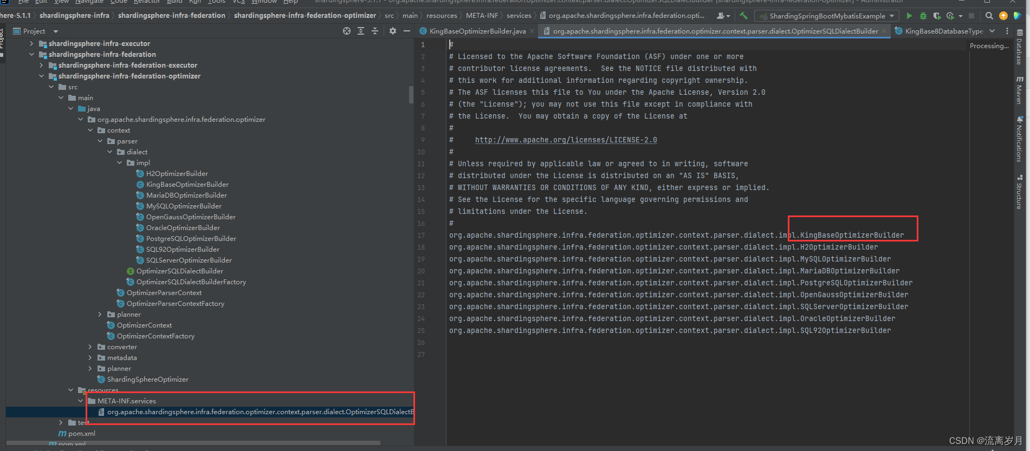Select opened file via crosshair icon
This screenshot has height=451, width=1030.
tap(347, 31)
